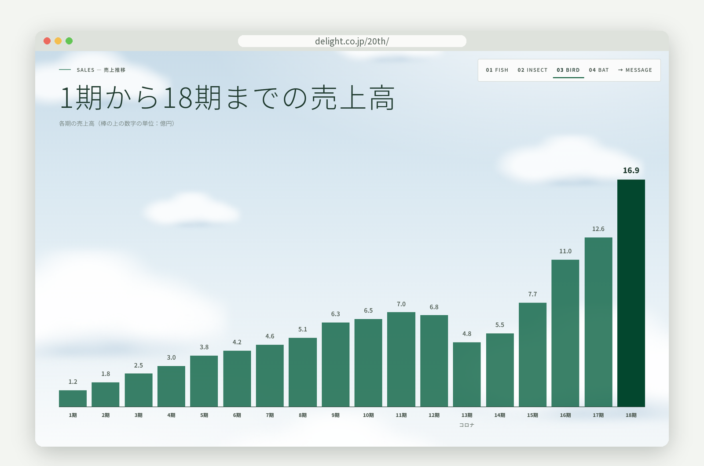The width and height of the screenshot is (704, 466).
Task: Click the コロナ annotation under 13期
Action: [467, 425]
